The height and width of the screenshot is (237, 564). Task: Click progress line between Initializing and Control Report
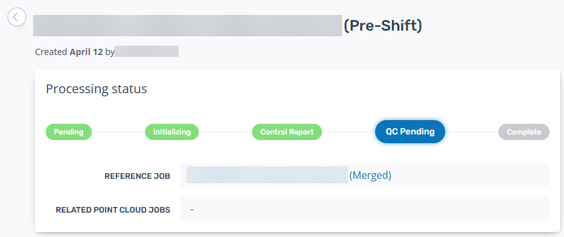[x=225, y=132]
